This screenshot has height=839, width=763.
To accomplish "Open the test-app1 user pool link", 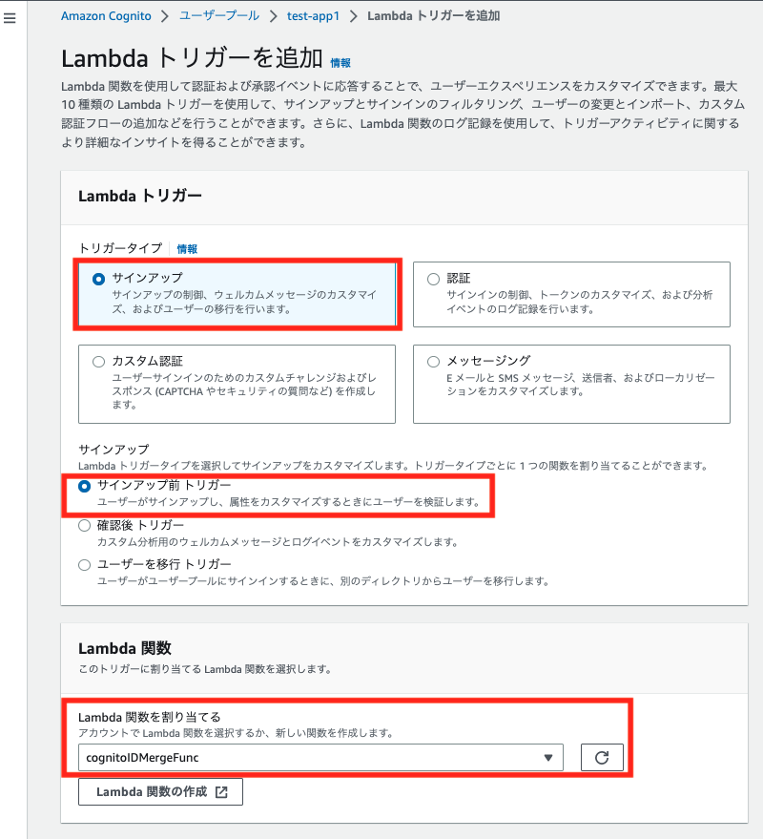I will pos(314,15).
